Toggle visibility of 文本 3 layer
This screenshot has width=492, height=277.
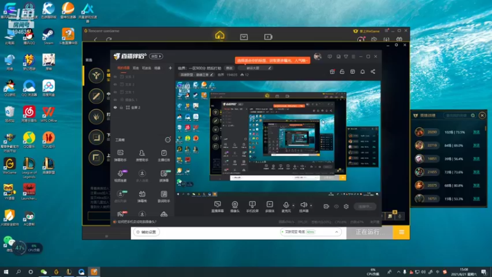pyautogui.click(x=115, y=76)
